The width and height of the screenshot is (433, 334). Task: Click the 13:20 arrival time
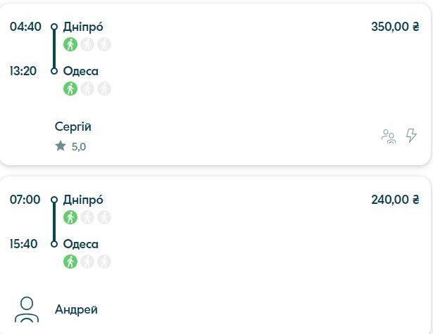pyautogui.click(x=23, y=71)
